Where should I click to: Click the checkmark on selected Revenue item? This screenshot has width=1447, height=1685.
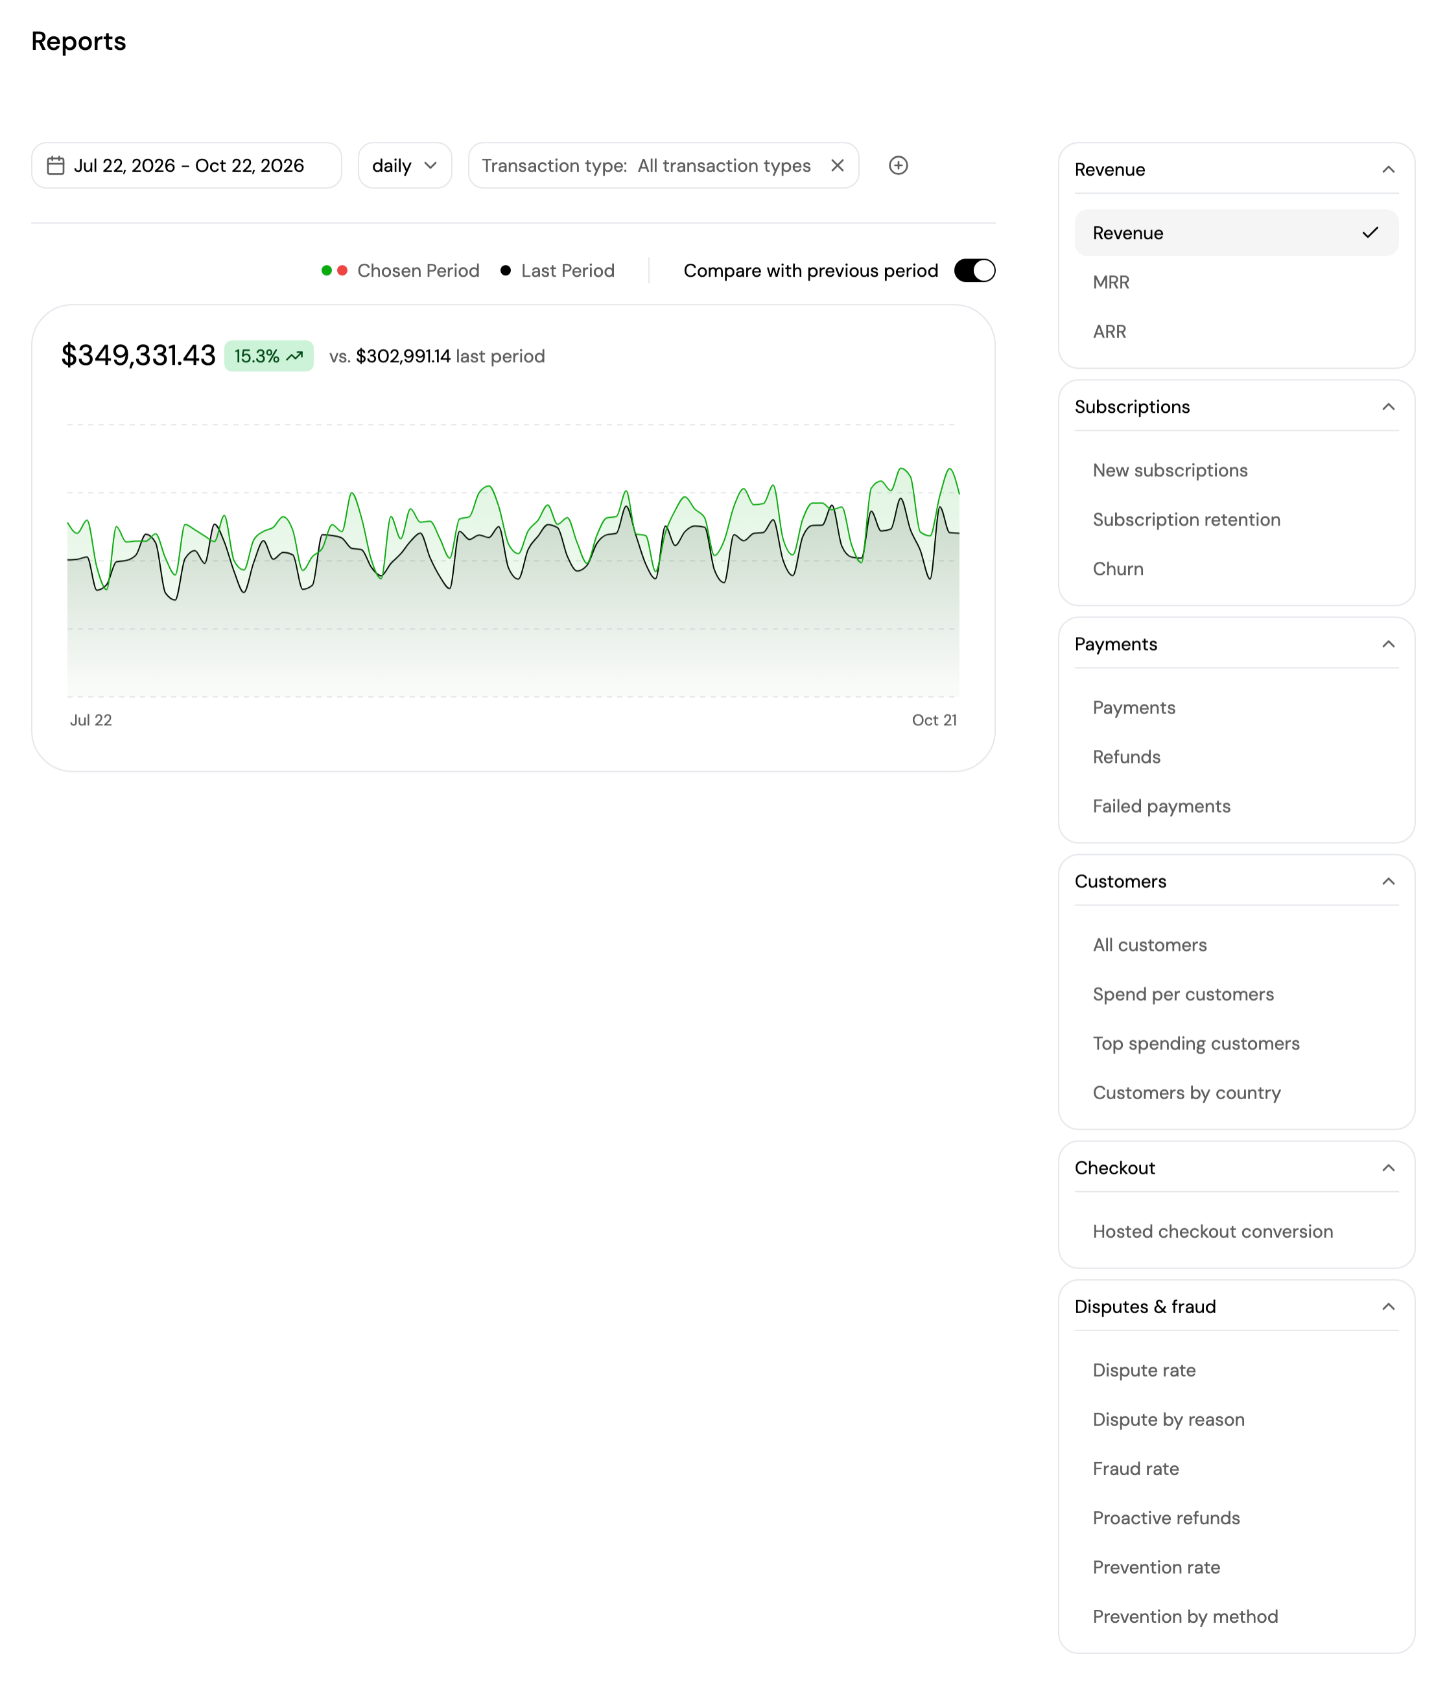click(x=1370, y=233)
